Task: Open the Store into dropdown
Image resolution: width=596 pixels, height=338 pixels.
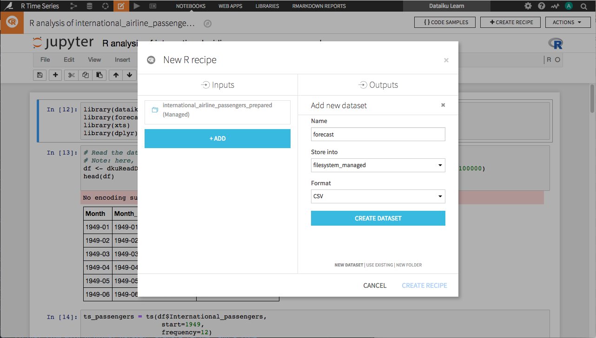Action: 378,165
